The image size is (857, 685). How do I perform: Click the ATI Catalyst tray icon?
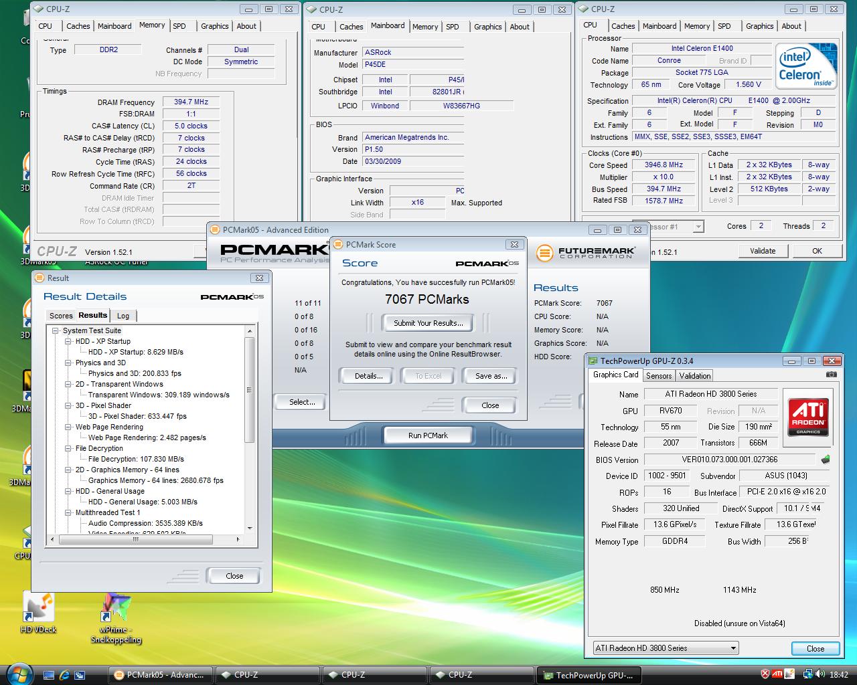click(x=777, y=674)
